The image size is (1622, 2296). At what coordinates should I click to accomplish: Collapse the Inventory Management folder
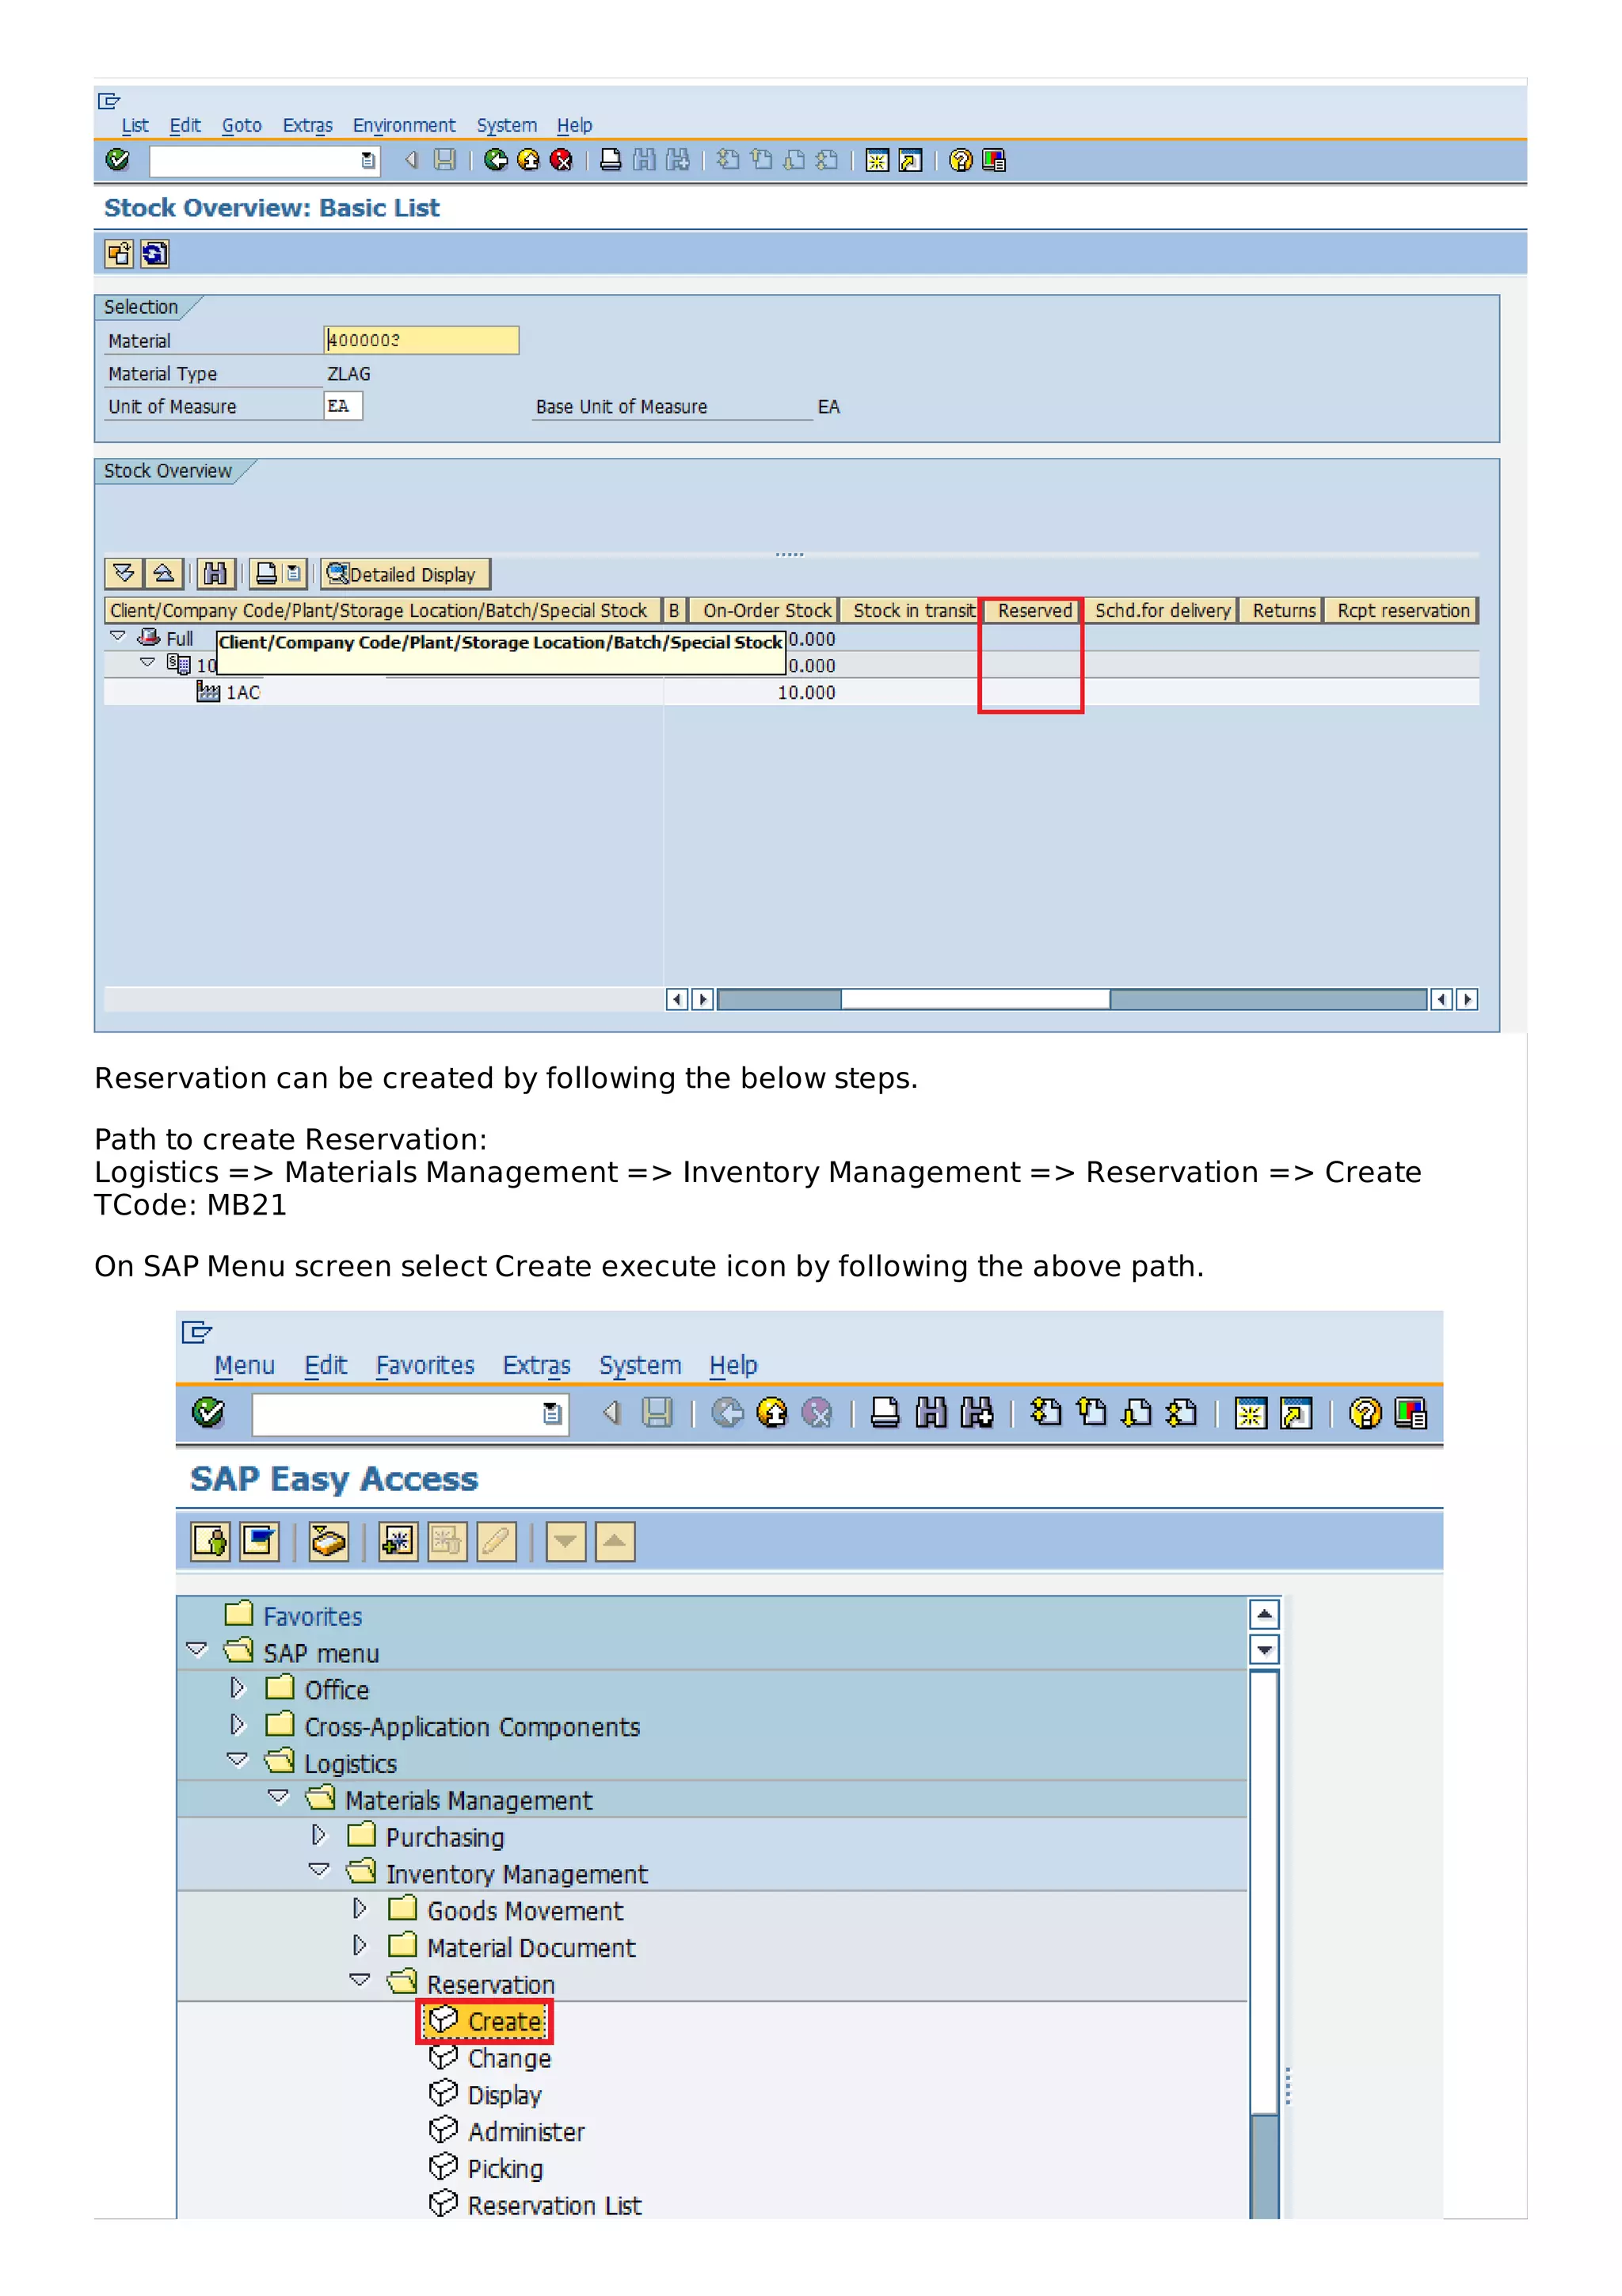coord(320,1870)
